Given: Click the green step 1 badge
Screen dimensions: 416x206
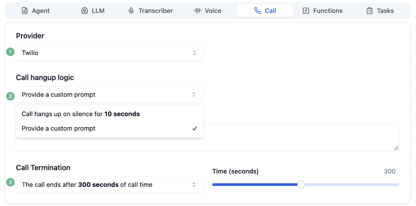Looking at the screenshot, I should 10,52.
